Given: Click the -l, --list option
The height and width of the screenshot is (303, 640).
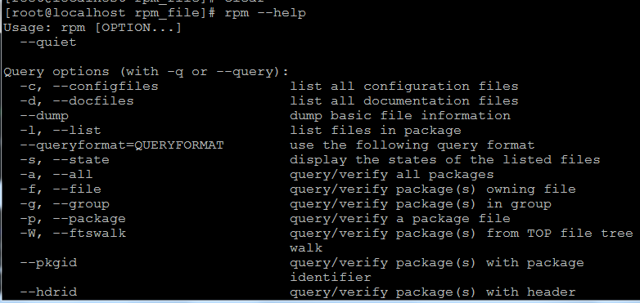Looking at the screenshot, I should (61, 131).
